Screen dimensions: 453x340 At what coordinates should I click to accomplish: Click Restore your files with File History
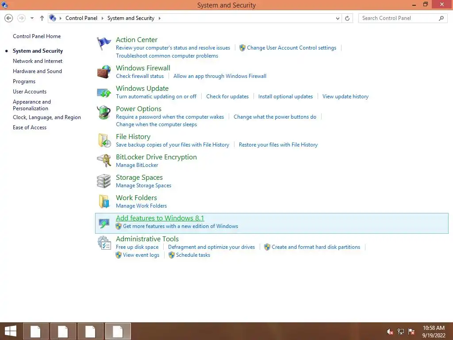278,145
